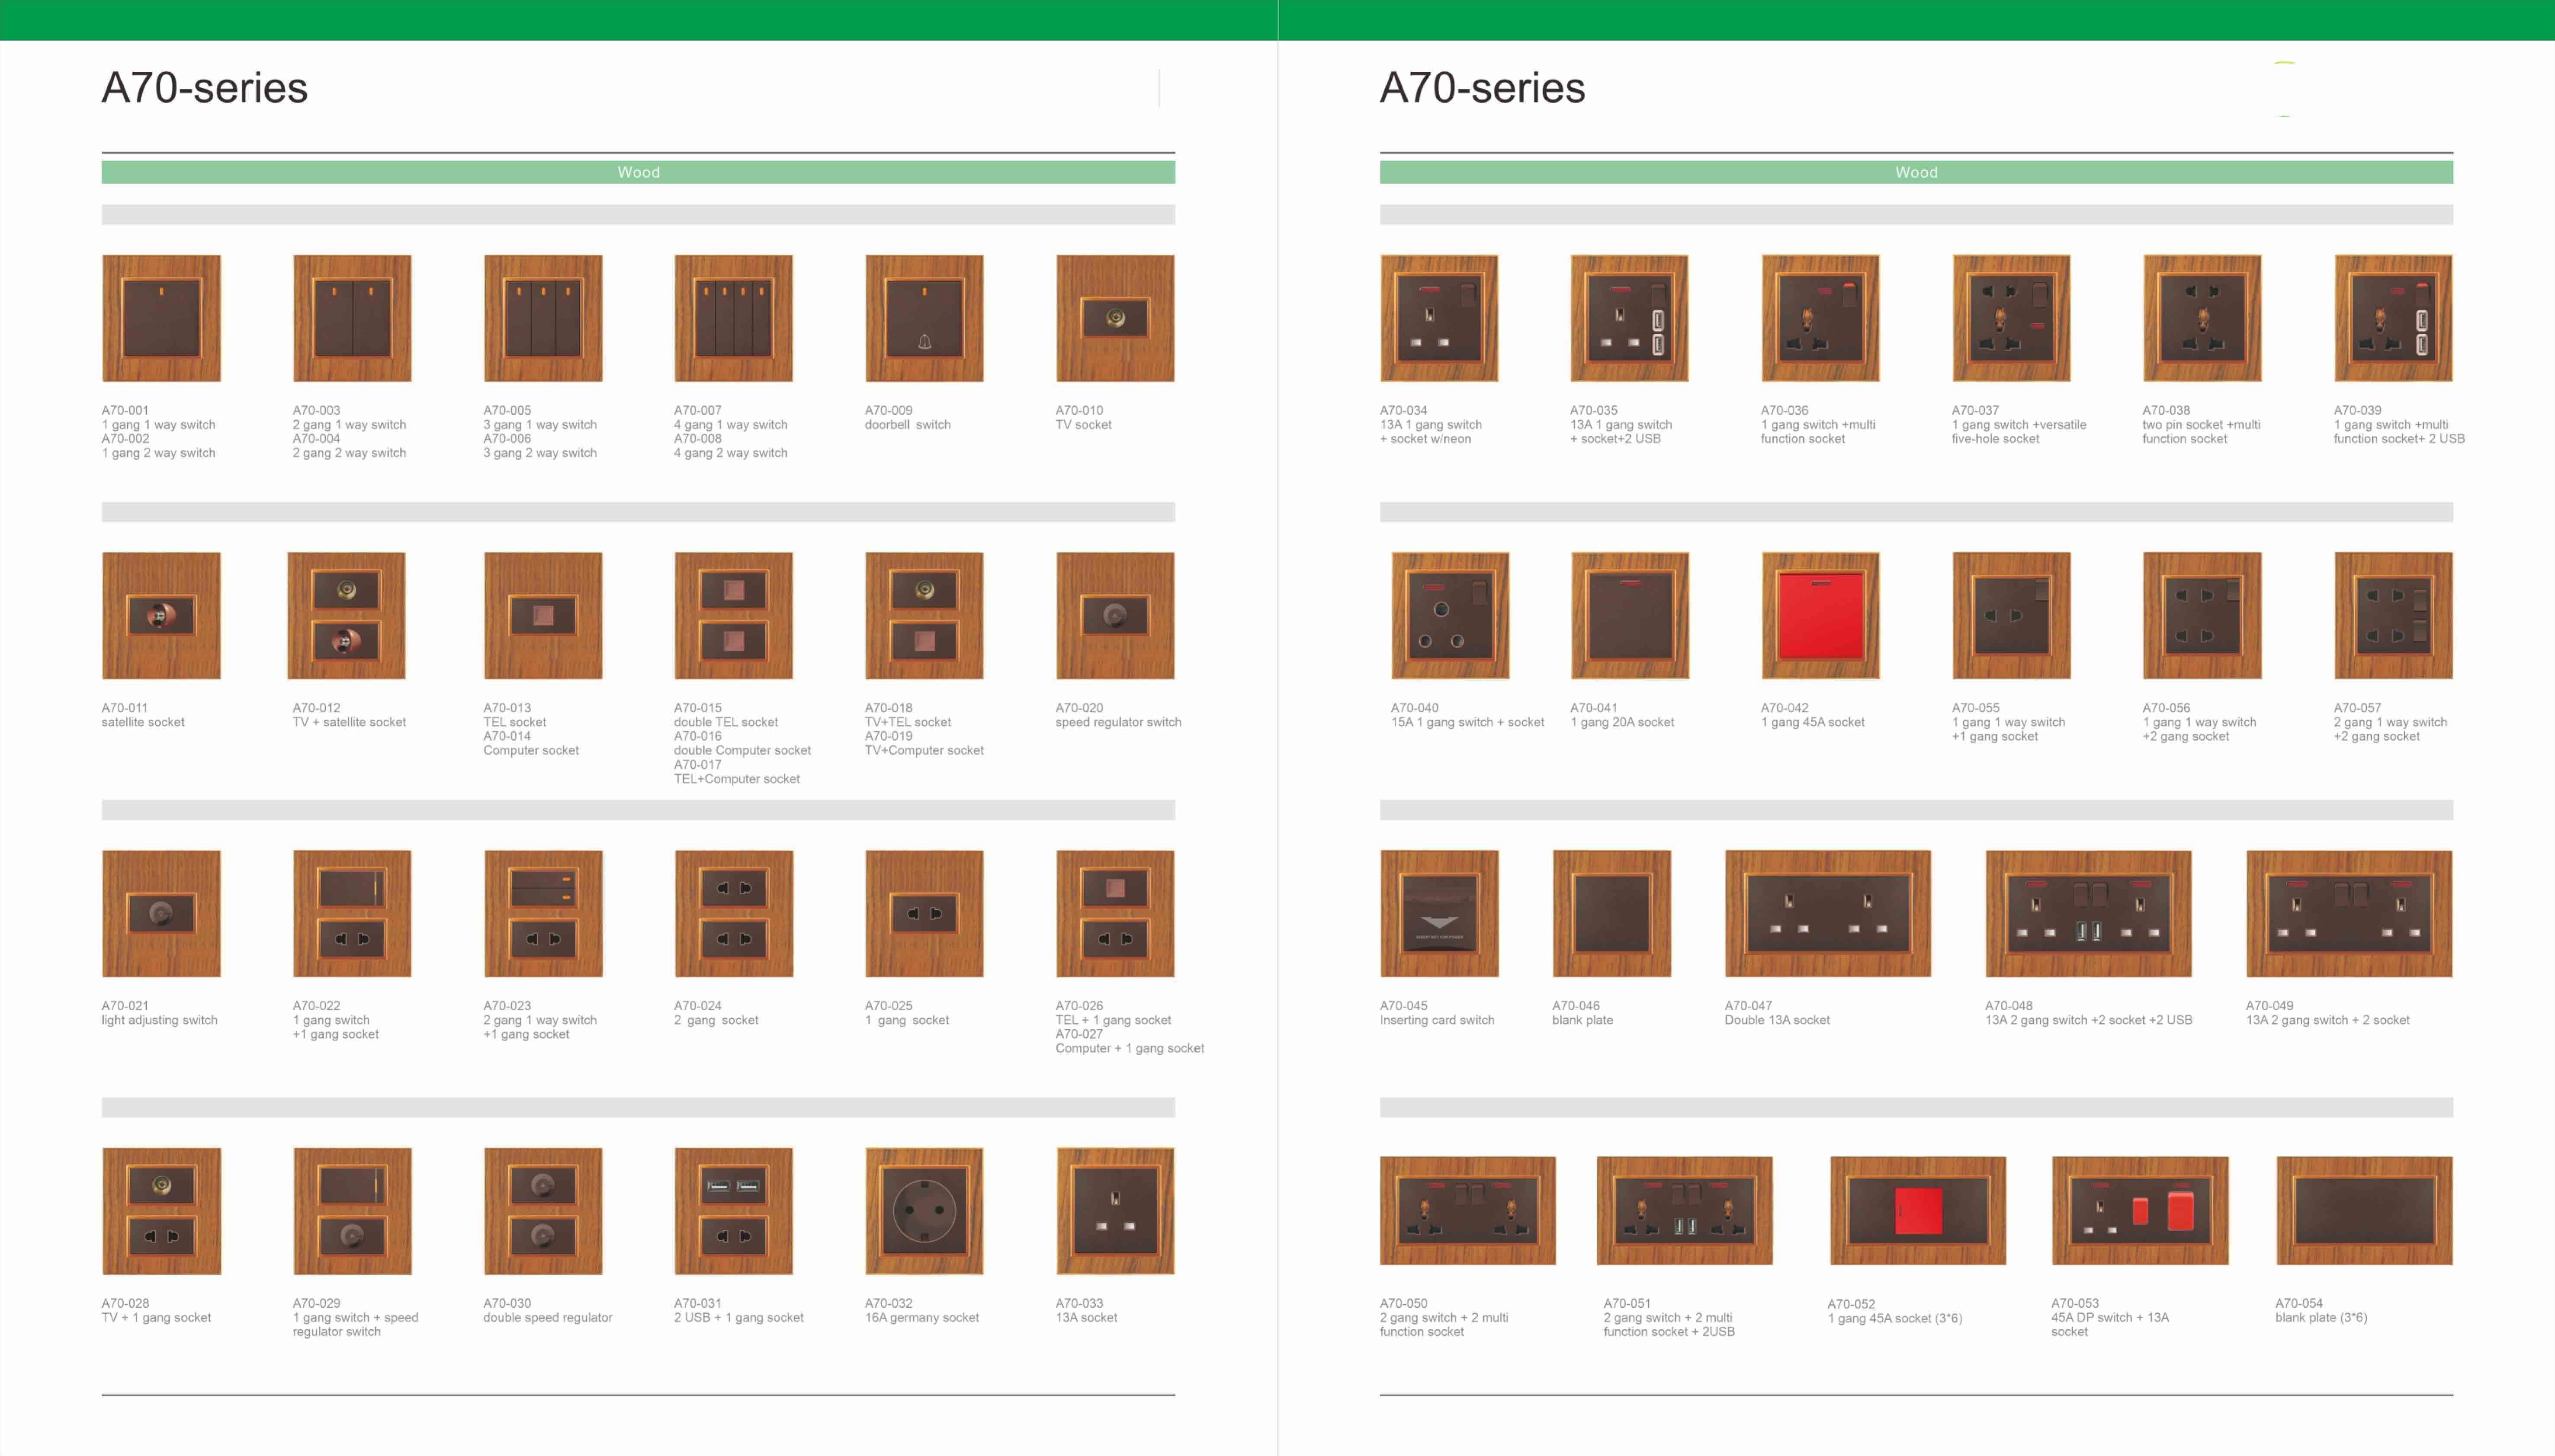
Task: Select the A70-003 two gang switch image
Action: coord(352,318)
